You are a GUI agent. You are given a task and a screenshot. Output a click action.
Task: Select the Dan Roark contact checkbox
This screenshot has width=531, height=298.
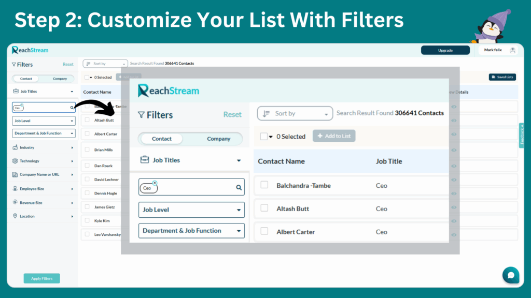87,166
